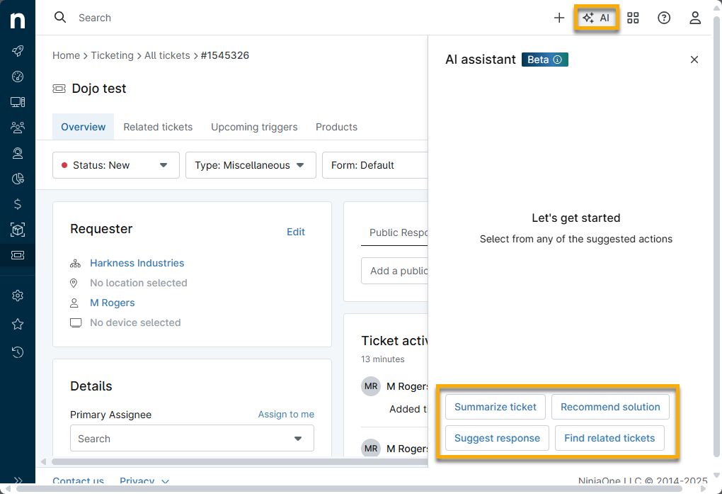Open the dashboard gauge sidebar icon
This screenshot has width=722, height=494.
click(18, 77)
